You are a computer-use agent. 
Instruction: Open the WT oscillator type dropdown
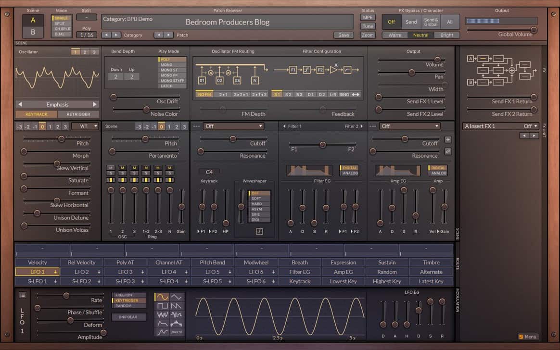(x=85, y=126)
